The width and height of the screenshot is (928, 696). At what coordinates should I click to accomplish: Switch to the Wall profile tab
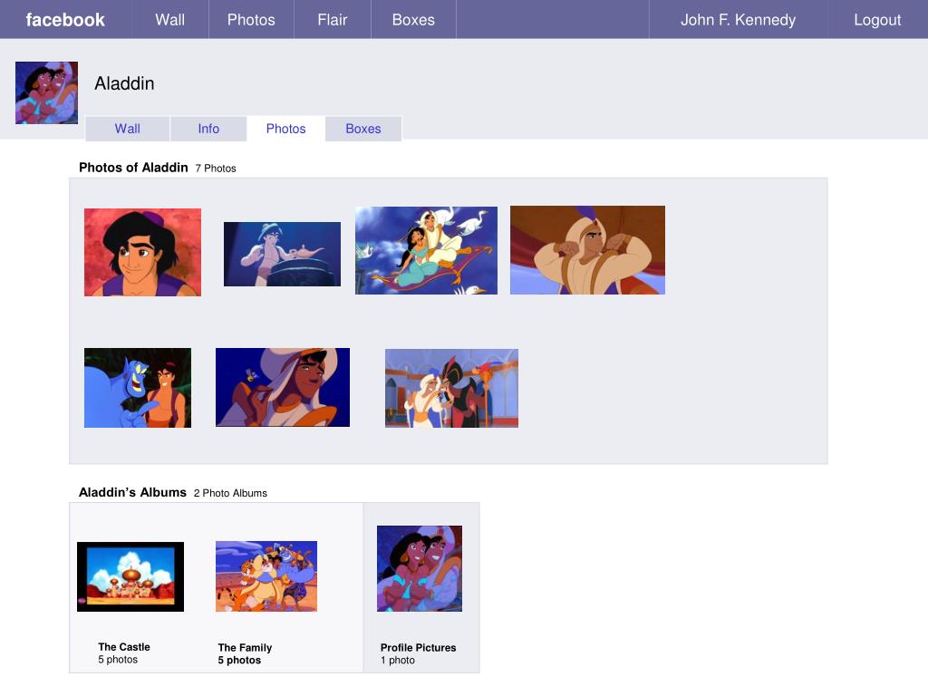[x=127, y=129]
